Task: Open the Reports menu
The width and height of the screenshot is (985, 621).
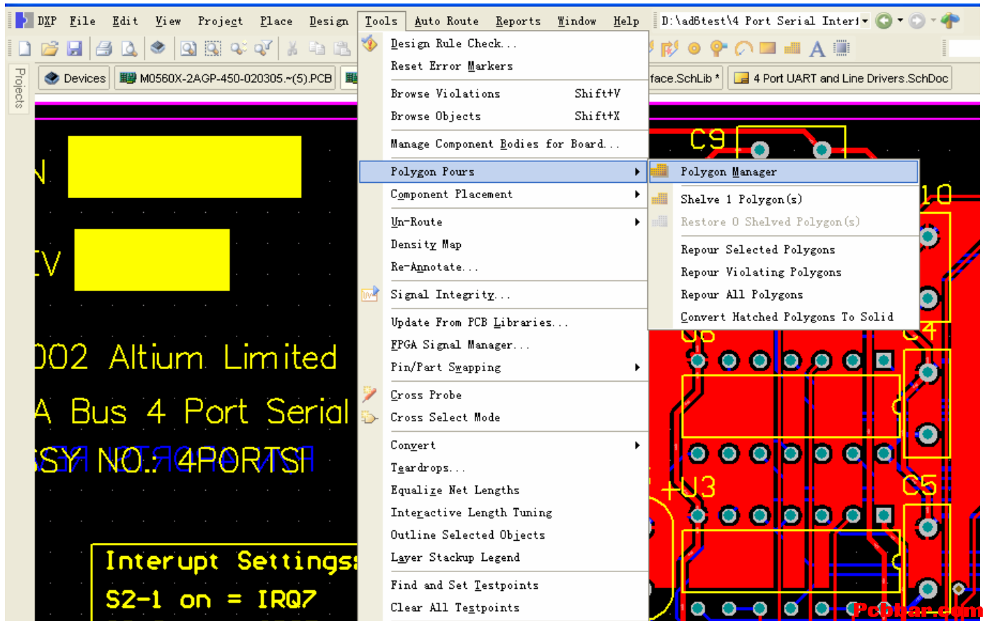Action: [x=518, y=21]
